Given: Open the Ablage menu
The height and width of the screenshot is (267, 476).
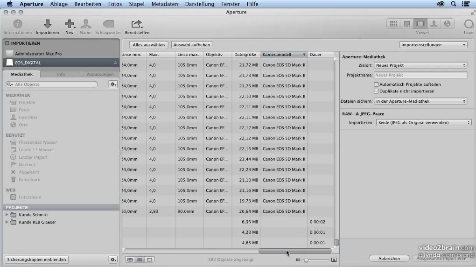Looking at the screenshot, I should (x=59, y=4).
